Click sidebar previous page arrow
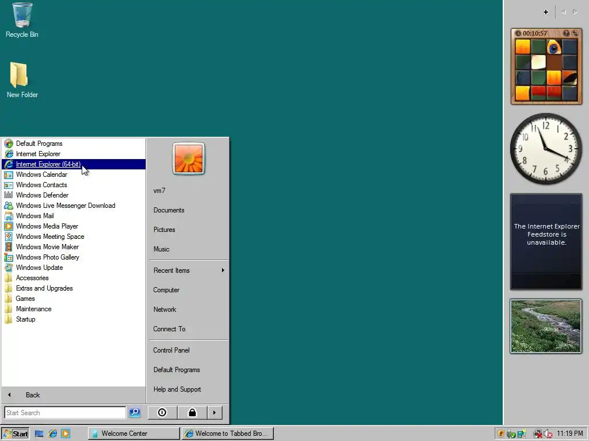 564,12
